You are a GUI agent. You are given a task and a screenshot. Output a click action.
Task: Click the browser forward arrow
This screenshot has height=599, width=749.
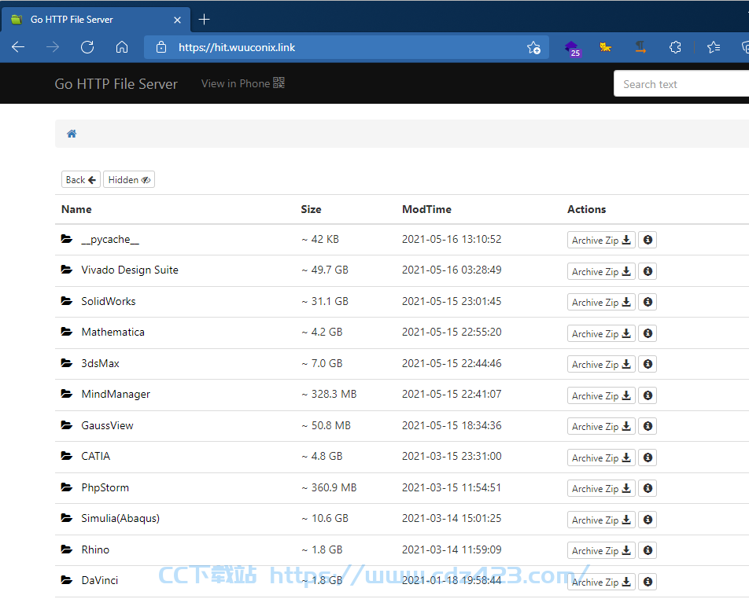pyautogui.click(x=53, y=47)
